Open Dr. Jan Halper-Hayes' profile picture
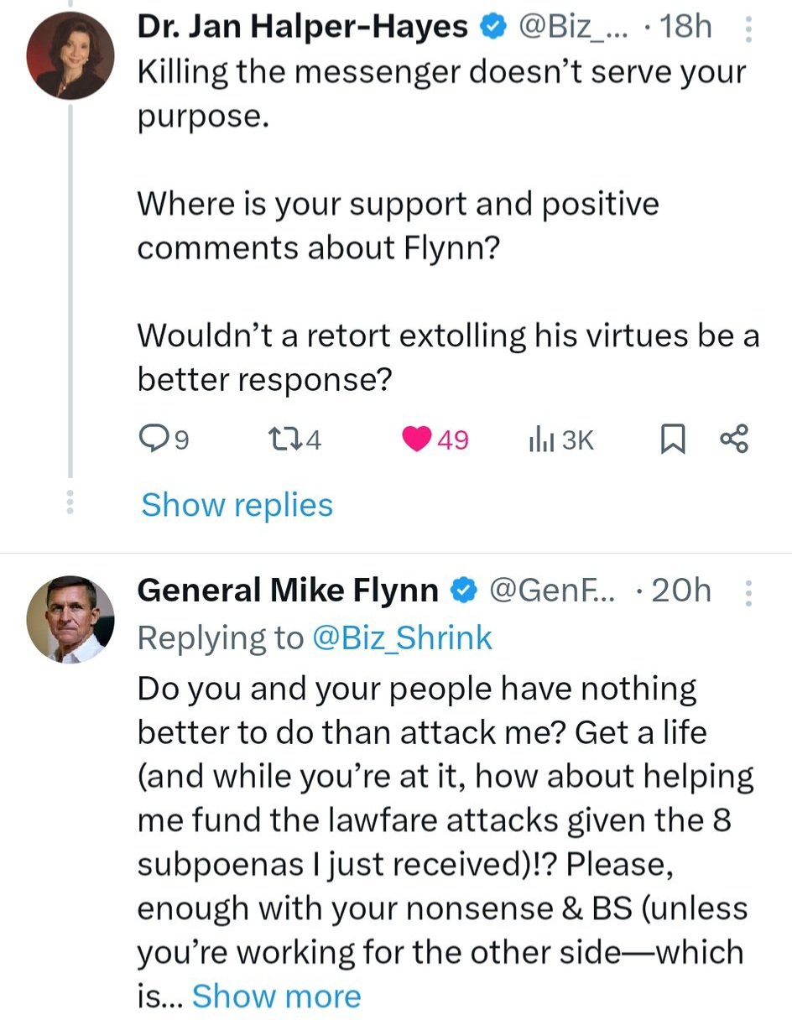 (70, 57)
